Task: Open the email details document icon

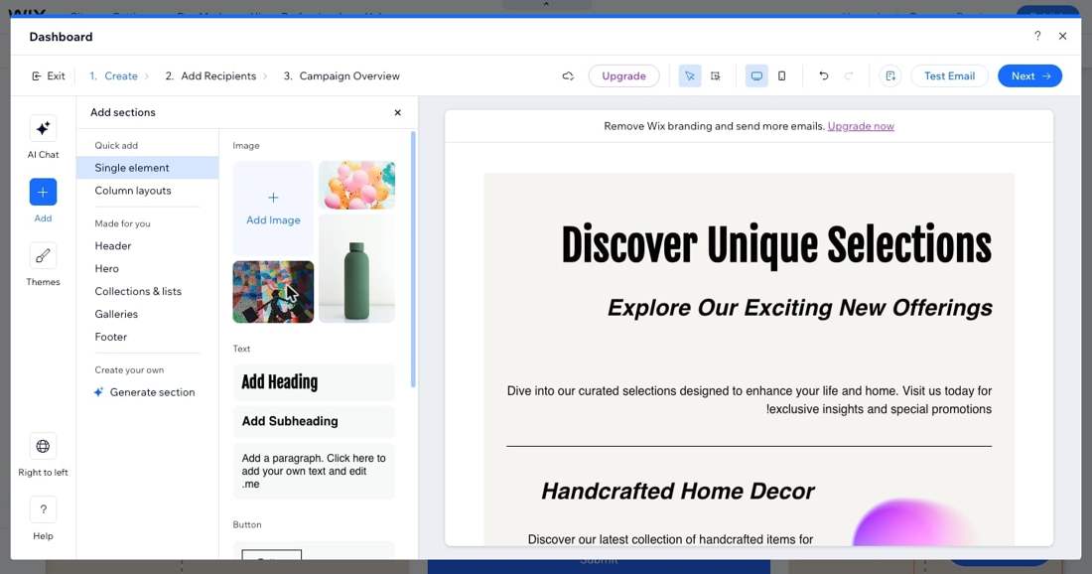Action: pos(890,75)
